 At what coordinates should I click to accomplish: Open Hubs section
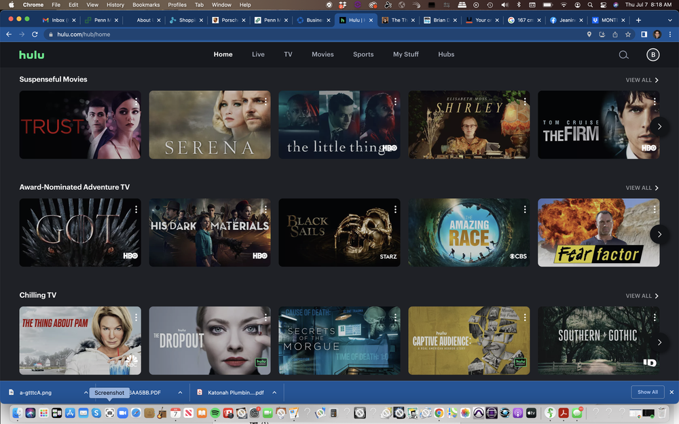(x=446, y=54)
